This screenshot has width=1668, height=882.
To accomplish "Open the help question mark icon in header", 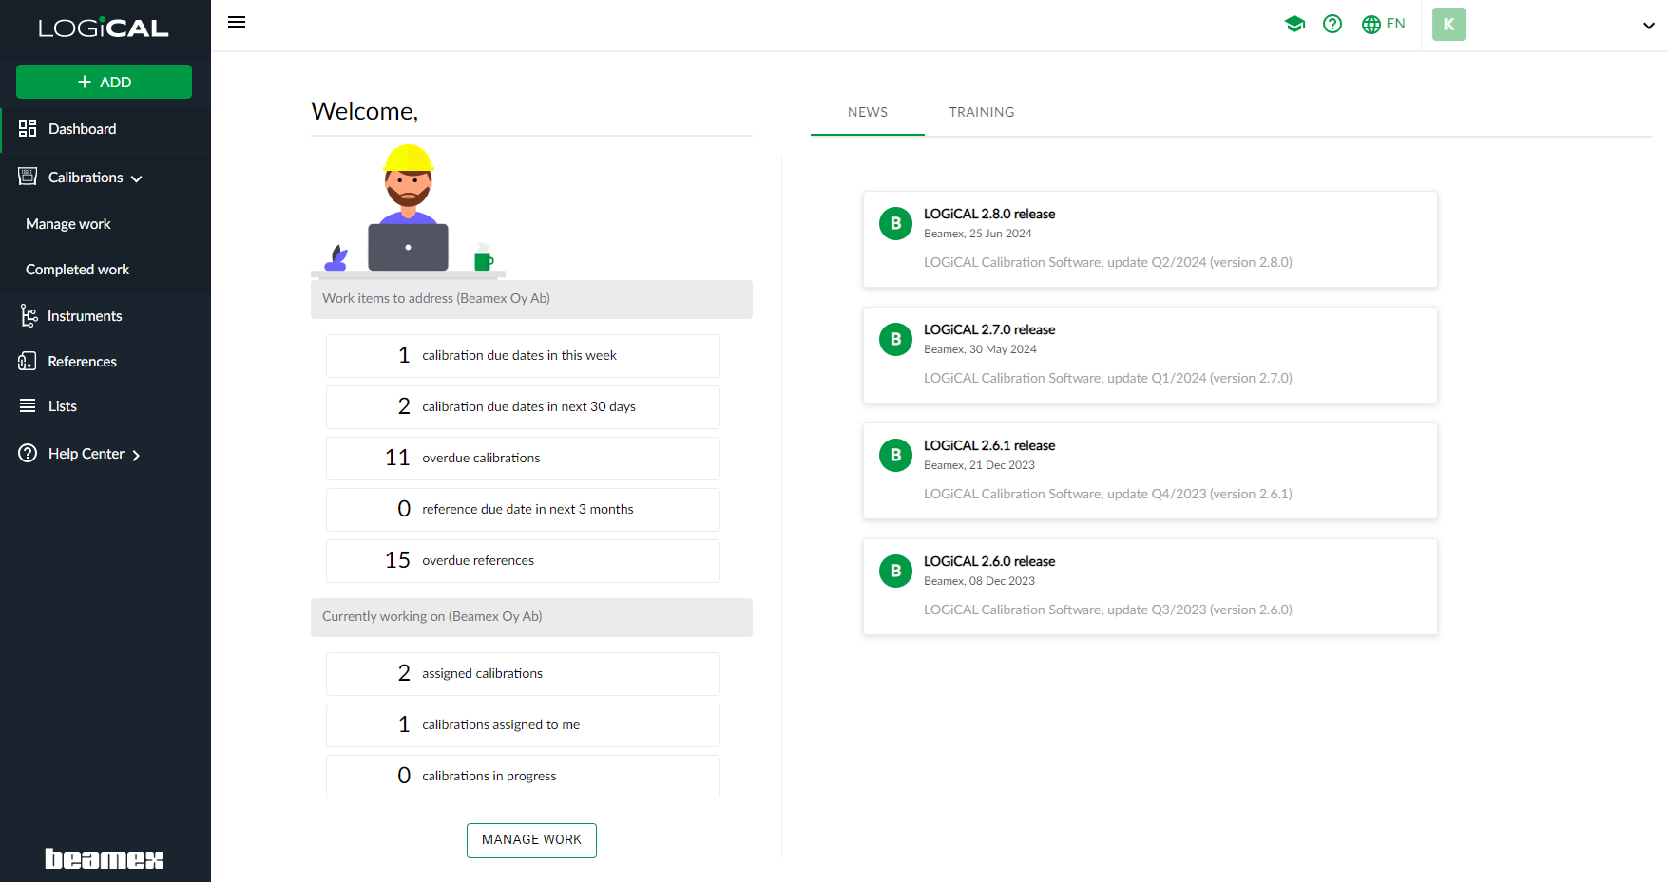I will coord(1332,24).
